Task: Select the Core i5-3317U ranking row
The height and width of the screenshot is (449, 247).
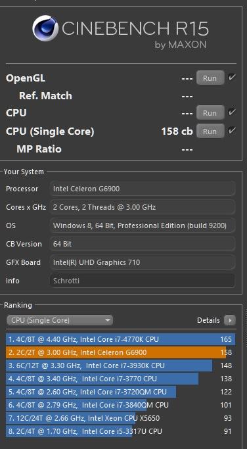Action: coord(120,431)
